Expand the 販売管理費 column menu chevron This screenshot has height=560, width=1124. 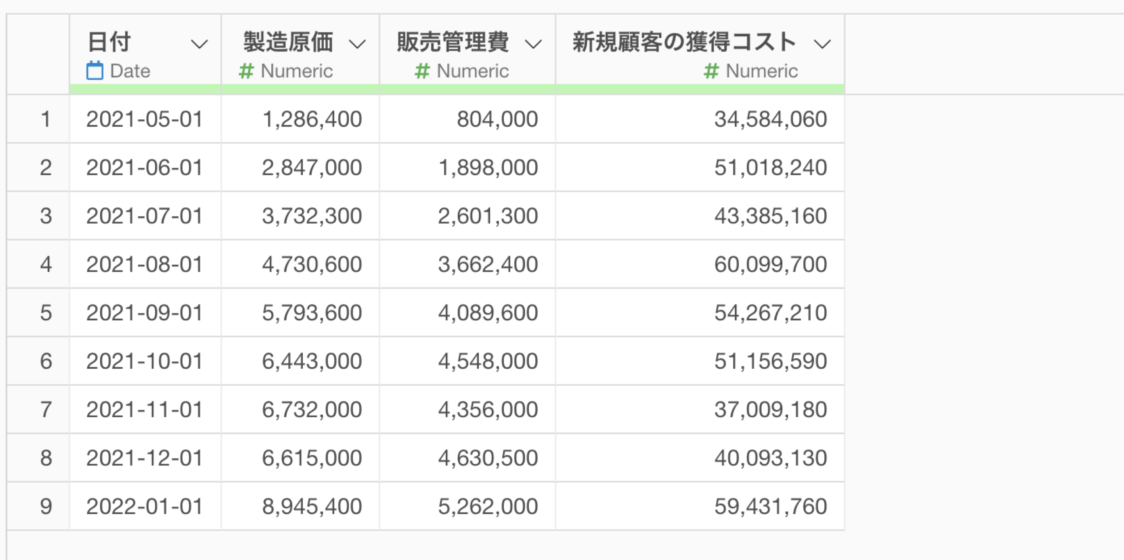pos(533,44)
